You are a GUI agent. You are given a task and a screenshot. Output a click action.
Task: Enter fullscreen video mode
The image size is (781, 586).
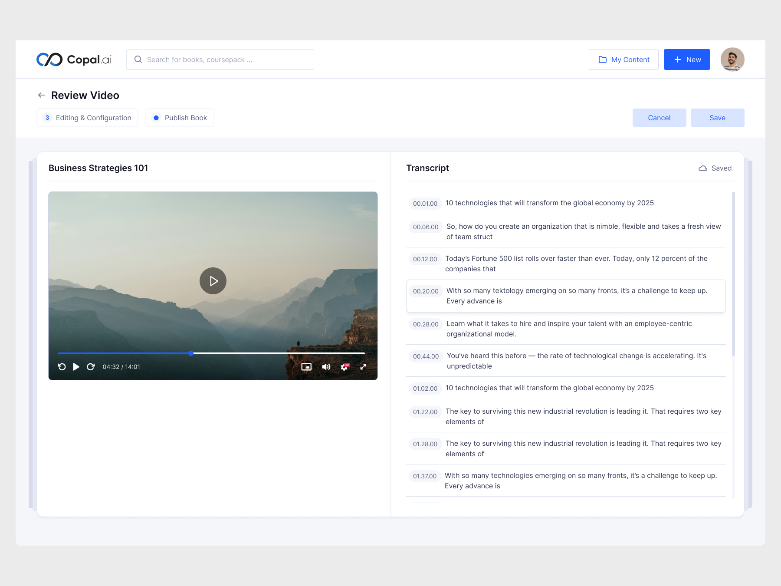(363, 367)
